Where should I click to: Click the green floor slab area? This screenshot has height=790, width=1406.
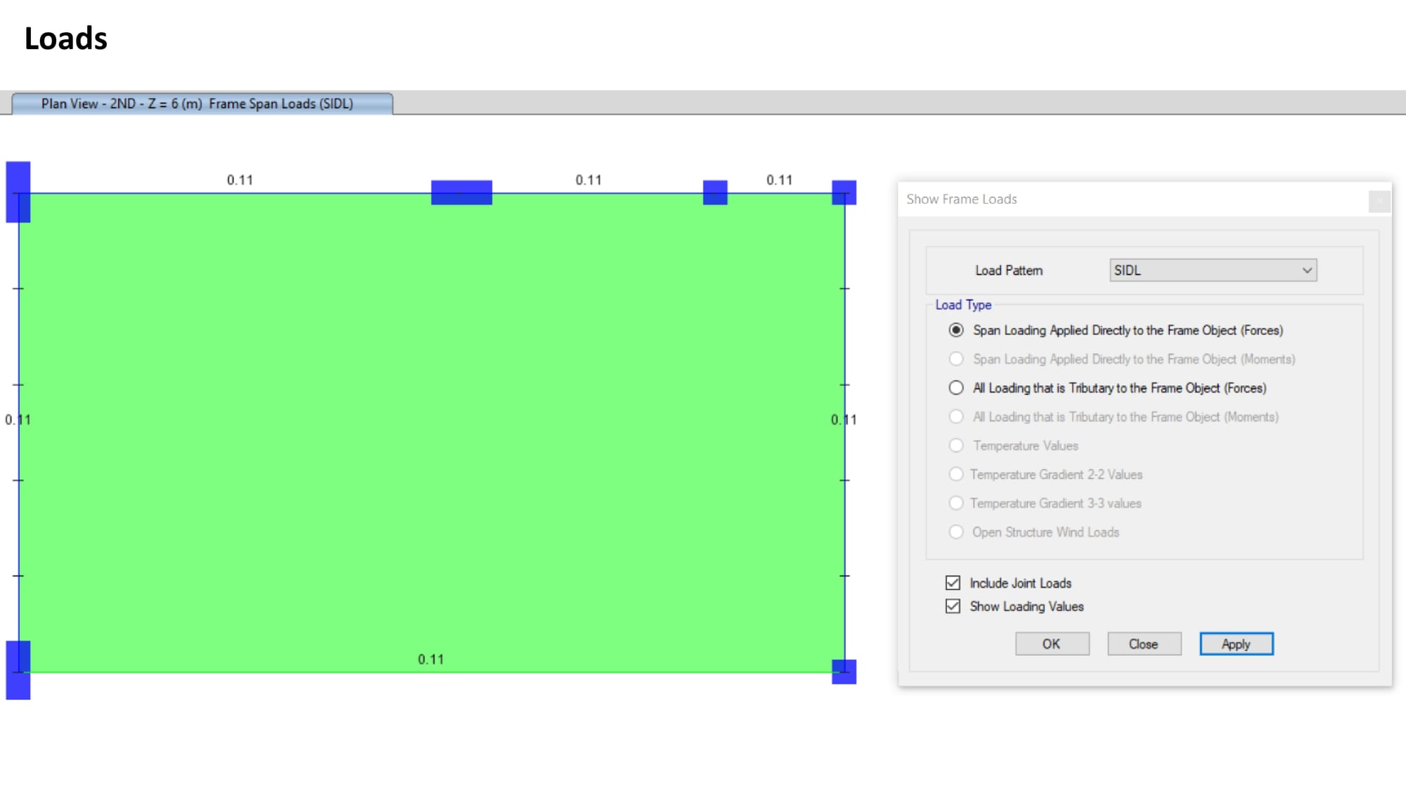[x=430, y=432]
